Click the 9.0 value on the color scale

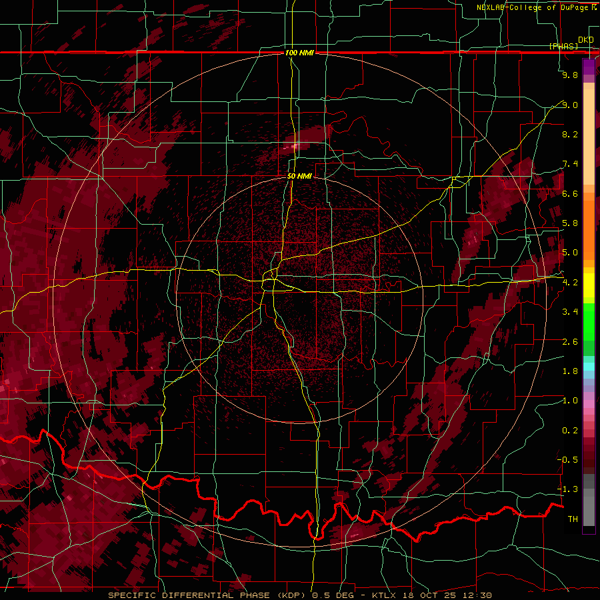pyautogui.click(x=570, y=105)
